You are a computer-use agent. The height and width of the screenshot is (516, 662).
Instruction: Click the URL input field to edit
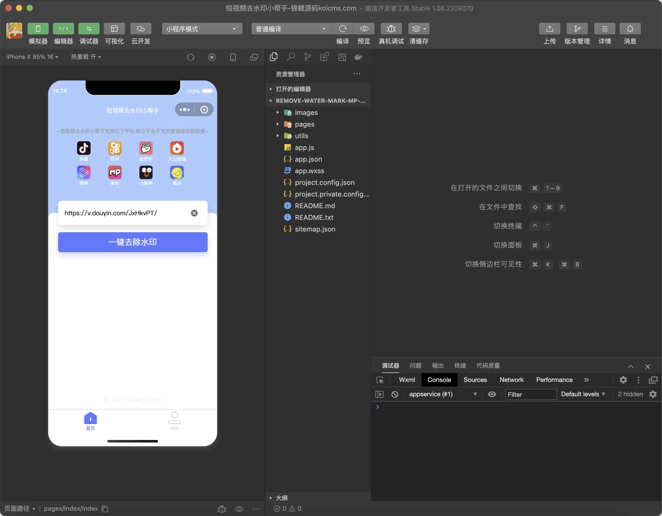126,213
